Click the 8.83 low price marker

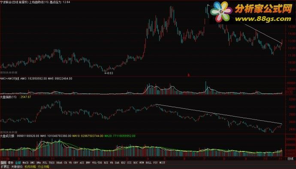coord(109,73)
